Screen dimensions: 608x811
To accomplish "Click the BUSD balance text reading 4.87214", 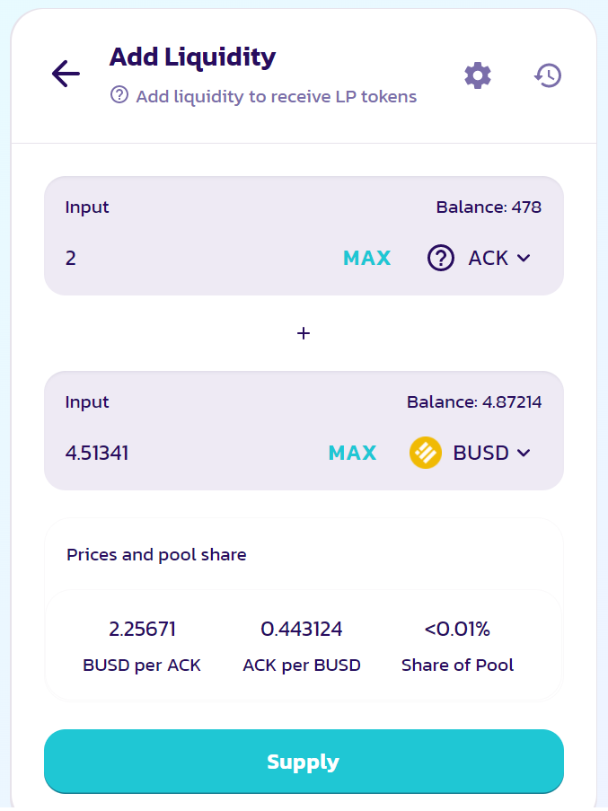I will point(474,402).
